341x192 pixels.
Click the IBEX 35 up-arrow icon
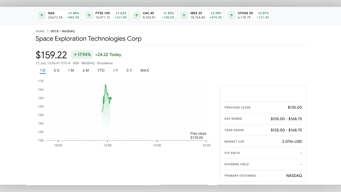pos(184,15)
